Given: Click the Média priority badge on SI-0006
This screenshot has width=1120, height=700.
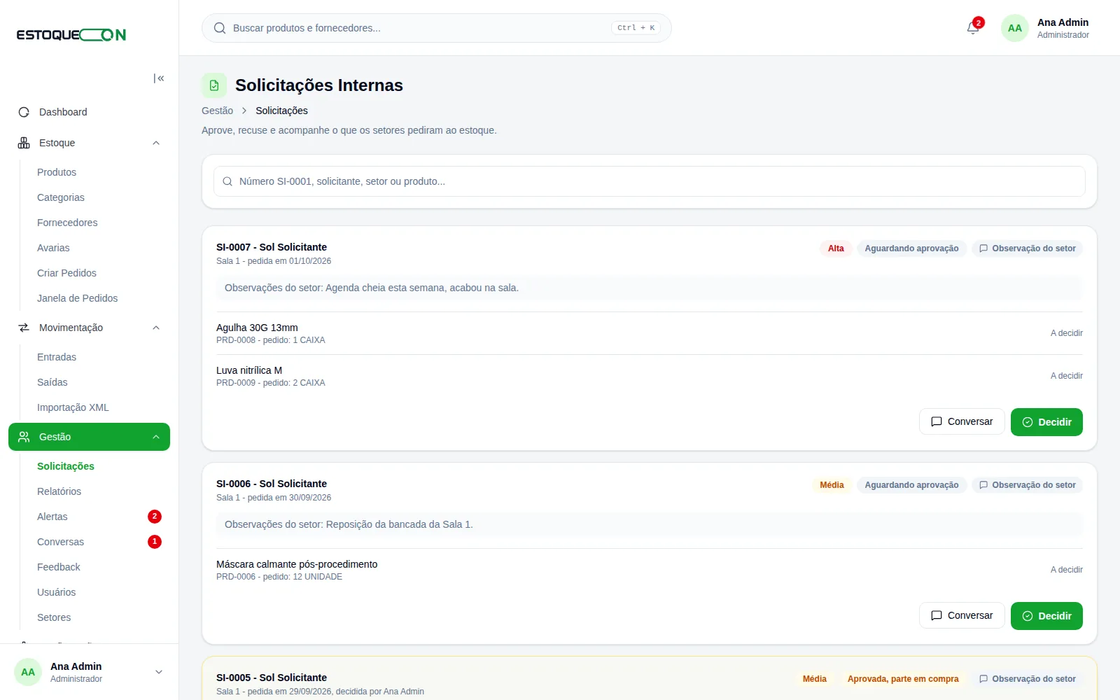Looking at the screenshot, I should (832, 485).
